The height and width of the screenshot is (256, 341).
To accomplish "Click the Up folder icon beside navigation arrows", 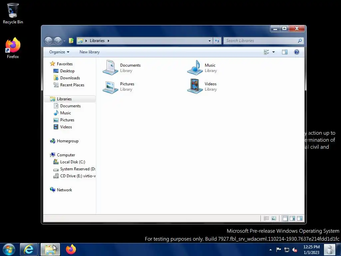I will [71, 41].
